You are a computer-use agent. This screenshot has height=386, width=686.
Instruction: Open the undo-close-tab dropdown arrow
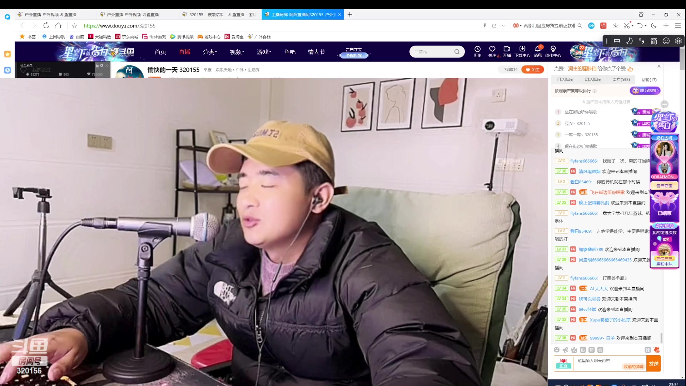pyautogui.click(x=646, y=26)
